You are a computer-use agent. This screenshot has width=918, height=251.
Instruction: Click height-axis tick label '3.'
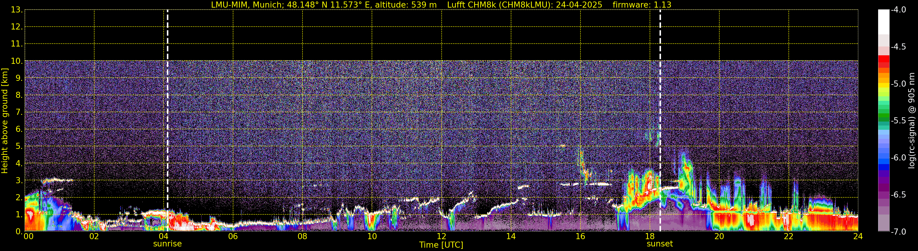click(x=19, y=180)
